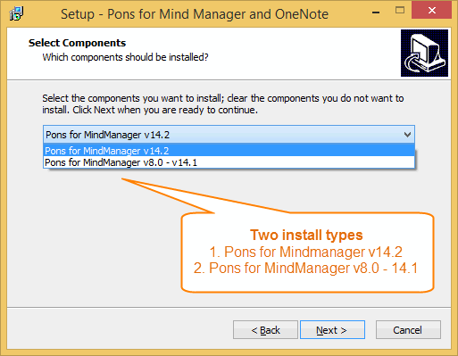This screenshot has height=356, width=458.
Task: Continue with the Next button
Action: tap(332, 330)
